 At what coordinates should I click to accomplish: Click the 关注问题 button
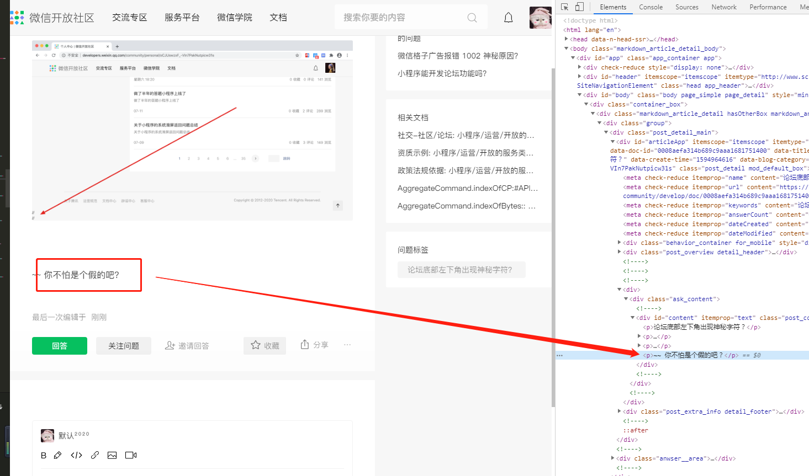click(x=124, y=346)
